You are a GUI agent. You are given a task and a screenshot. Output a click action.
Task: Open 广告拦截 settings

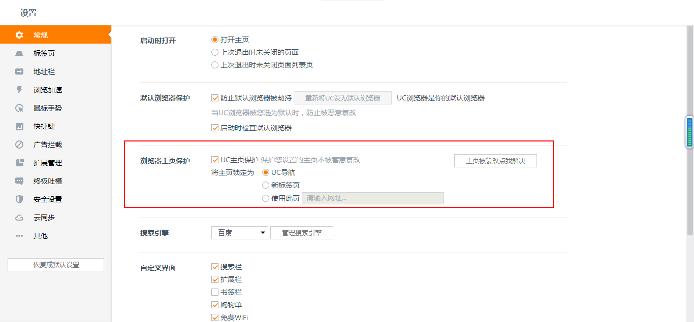coord(55,145)
